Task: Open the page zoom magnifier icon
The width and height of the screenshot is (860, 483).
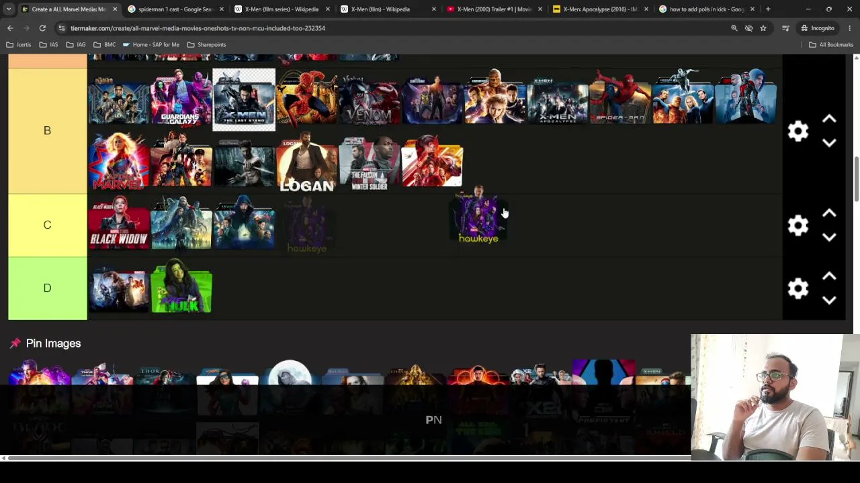Action: pyautogui.click(x=734, y=28)
